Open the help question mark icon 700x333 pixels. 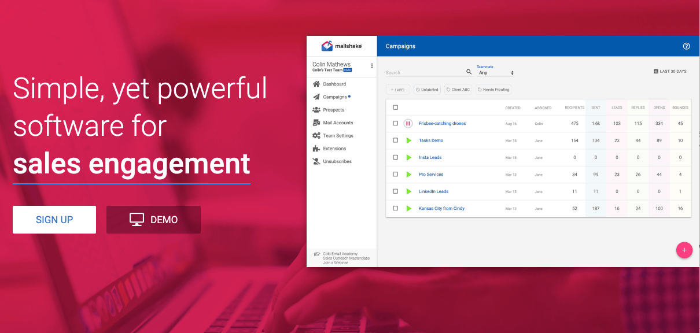pyautogui.click(x=687, y=46)
